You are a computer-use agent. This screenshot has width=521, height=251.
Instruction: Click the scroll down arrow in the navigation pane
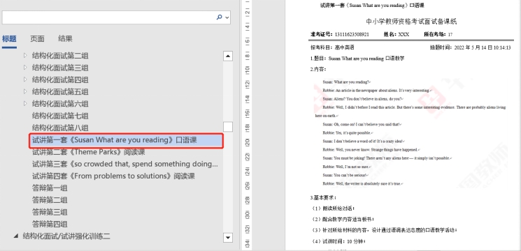[x=228, y=237]
